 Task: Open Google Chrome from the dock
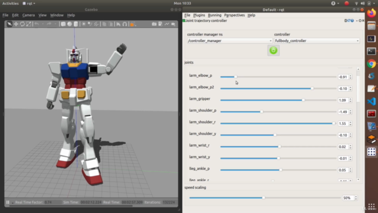click(x=372, y=64)
